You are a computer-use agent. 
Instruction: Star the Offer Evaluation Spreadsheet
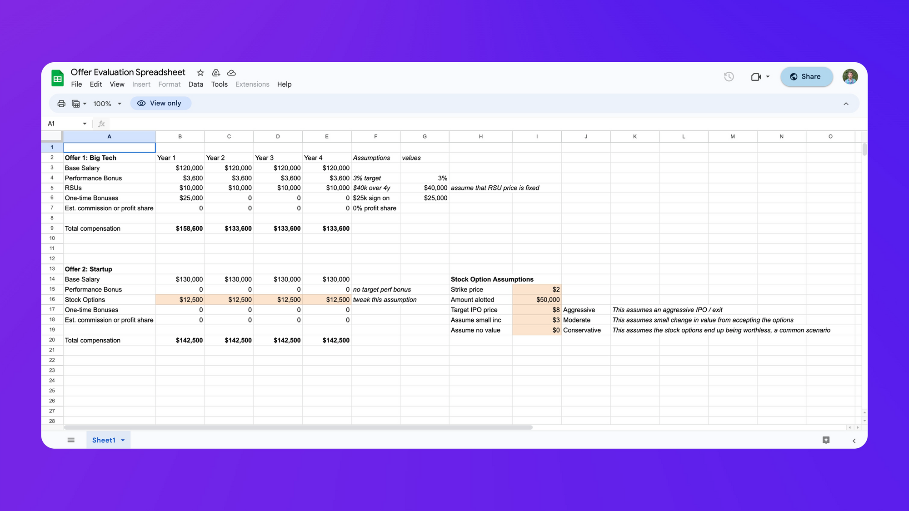pyautogui.click(x=200, y=73)
